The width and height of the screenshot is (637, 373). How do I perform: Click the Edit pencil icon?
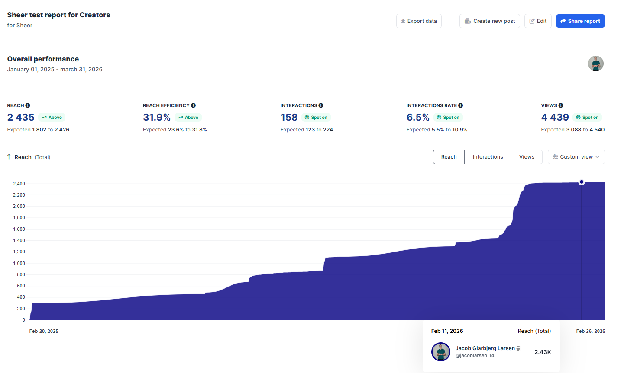pyautogui.click(x=532, y=21)
